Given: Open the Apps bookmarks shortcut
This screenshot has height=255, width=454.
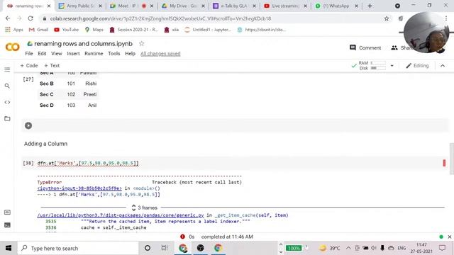Looking at the screenshot, I should point(14,30).
